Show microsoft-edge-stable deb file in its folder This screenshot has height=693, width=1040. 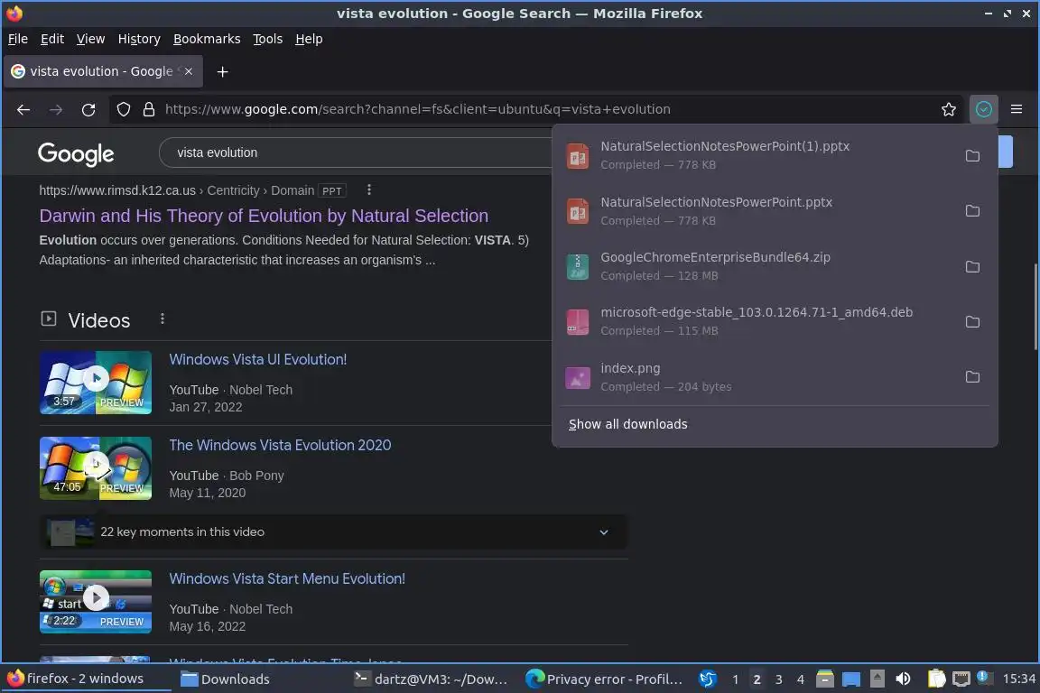point(972,321)
